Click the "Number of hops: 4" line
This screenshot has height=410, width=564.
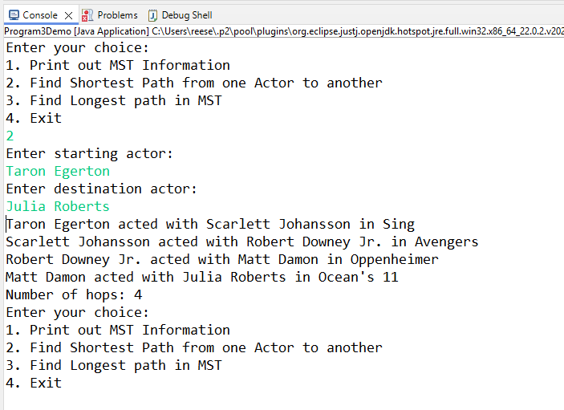pos(73,295)
